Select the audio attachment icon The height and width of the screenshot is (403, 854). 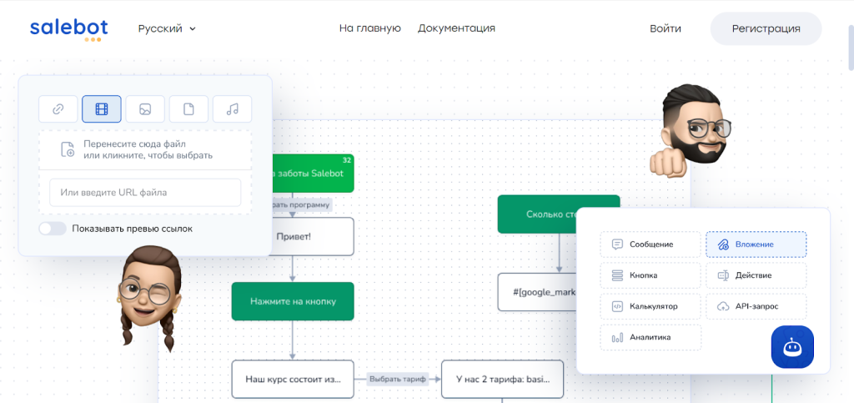point(232,109)
